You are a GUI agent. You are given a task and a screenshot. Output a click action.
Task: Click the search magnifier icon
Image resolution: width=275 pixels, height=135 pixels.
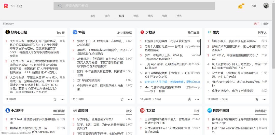pos(60,6)
